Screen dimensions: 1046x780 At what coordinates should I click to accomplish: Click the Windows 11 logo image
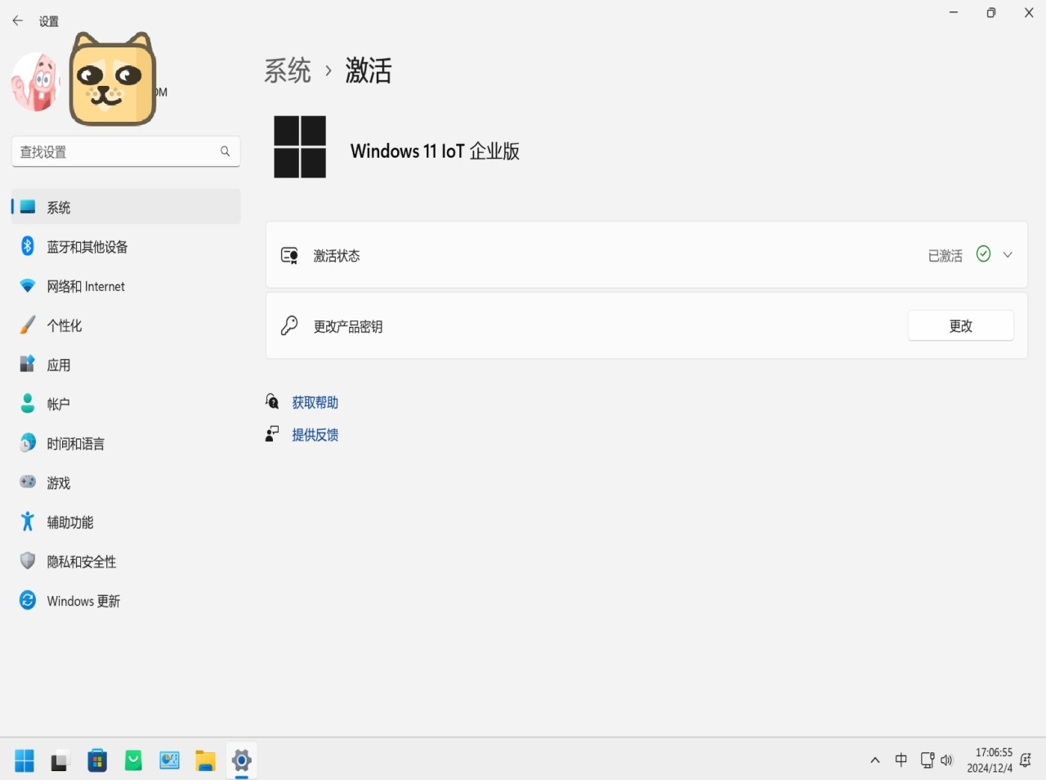click(300, 147)
